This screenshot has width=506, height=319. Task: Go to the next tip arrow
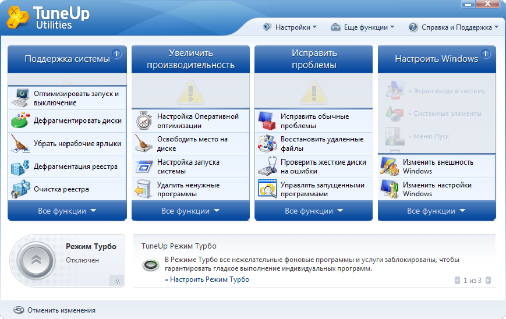coord(489,281)
